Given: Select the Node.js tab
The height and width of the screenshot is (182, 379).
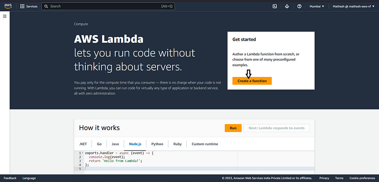Looking at the screenshot, I should tap(135, 144).
